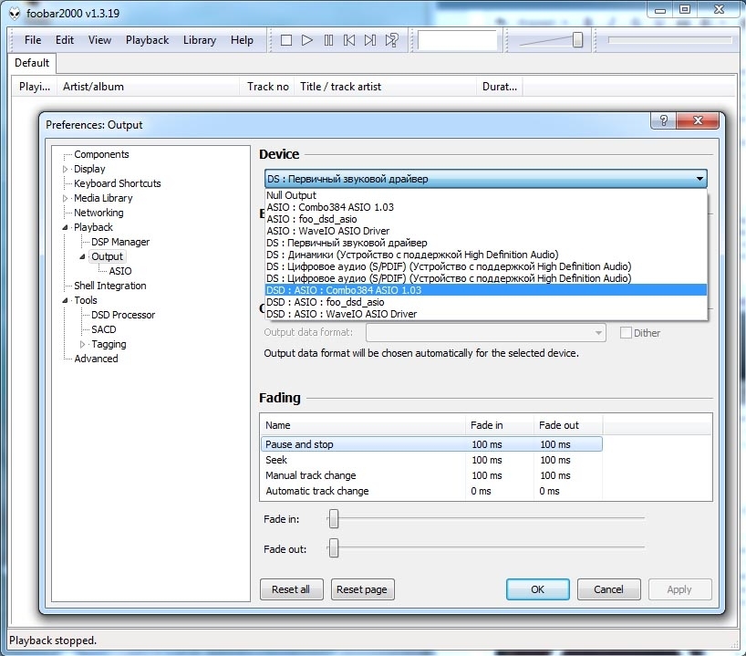Open the Library menu
746x656 pixels.
199,40
